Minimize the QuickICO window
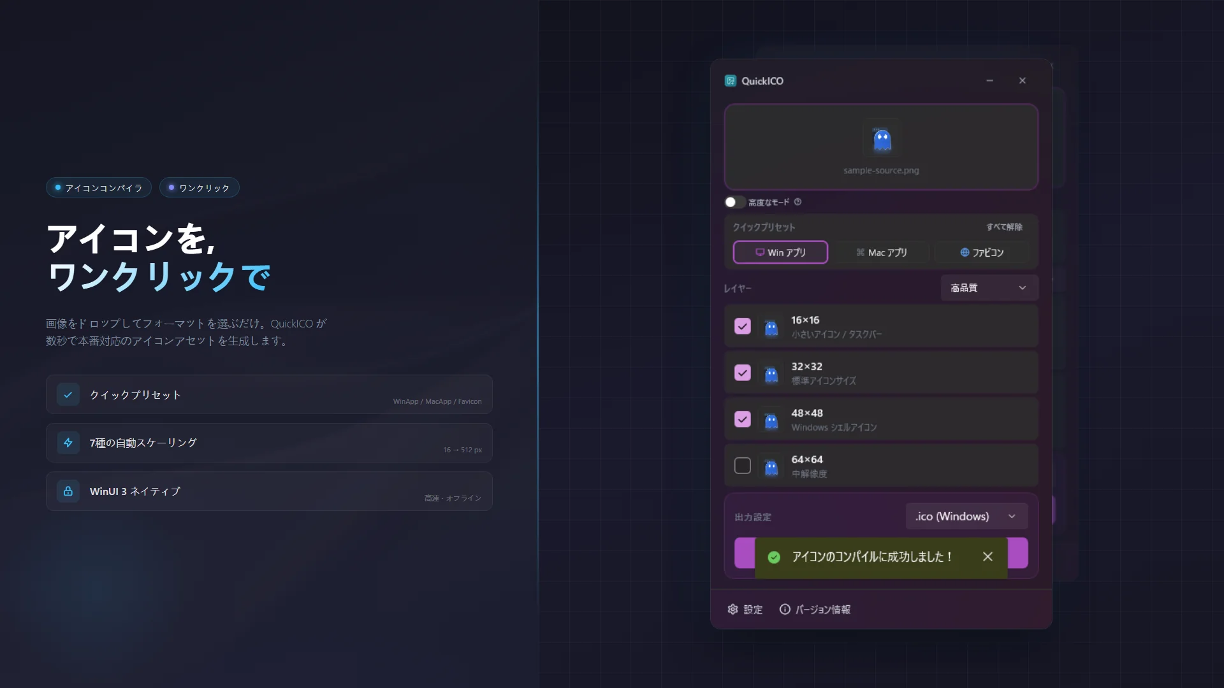 pos(989,81)
